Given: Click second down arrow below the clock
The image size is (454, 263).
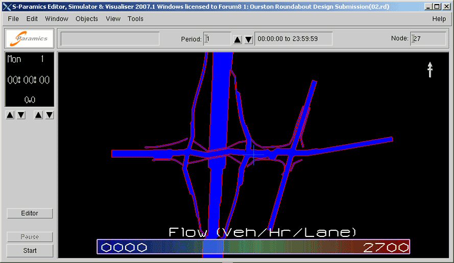Looking at the screenshot, I should [50, 115].
